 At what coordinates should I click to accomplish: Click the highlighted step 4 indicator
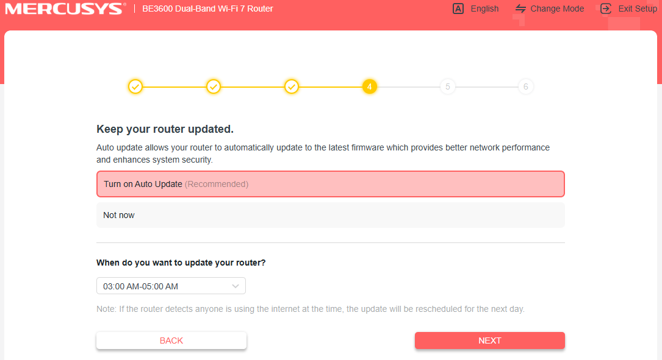point(370,86)
